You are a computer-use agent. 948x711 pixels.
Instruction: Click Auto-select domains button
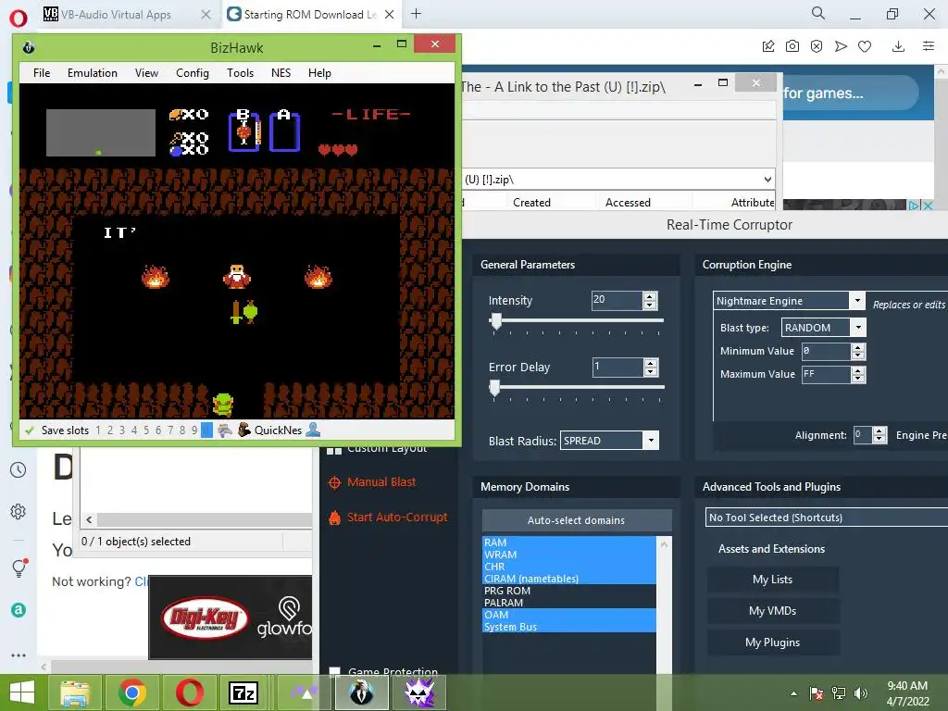point(576,520)
